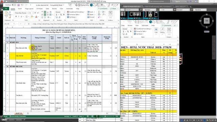This screenshot has height=122, width=217.
Task: Toggle Merge & Center
Action: coord(51,15)
